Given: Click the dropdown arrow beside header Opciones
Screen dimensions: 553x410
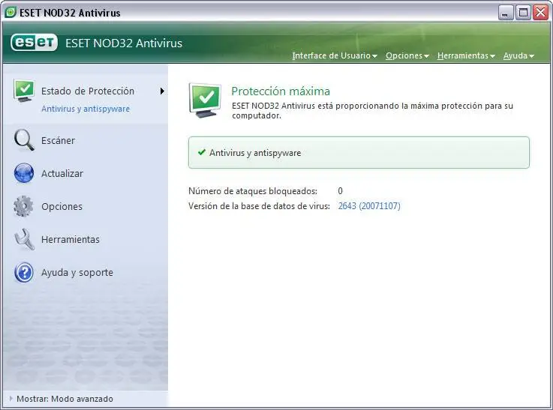Looking at the screenshot, I should tap(426, 56).
